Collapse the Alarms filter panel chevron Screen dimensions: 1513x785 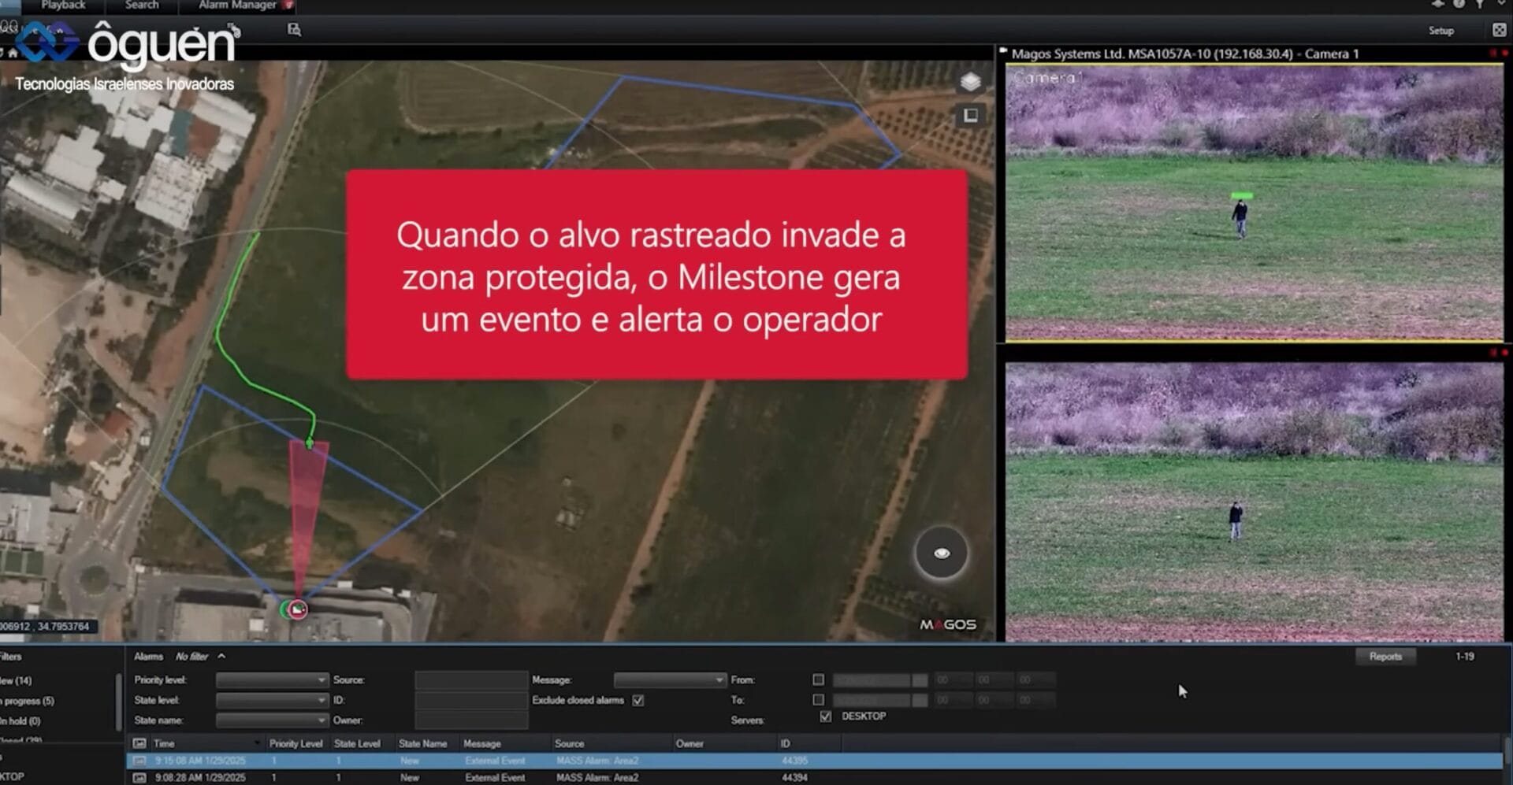[x=221, y=656]
